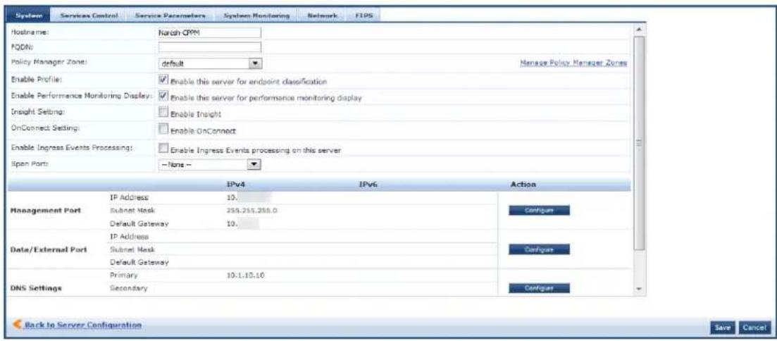Select the subnet mask 255.255.255.0
The image size is (777, 341).
pyautogui.click(x=251, y=211)
